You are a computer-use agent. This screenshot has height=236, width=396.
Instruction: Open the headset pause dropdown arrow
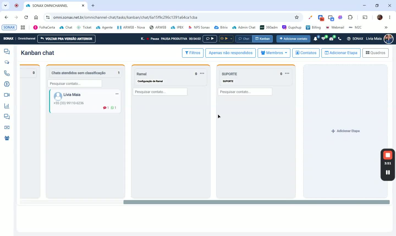[x=231, y=39]
